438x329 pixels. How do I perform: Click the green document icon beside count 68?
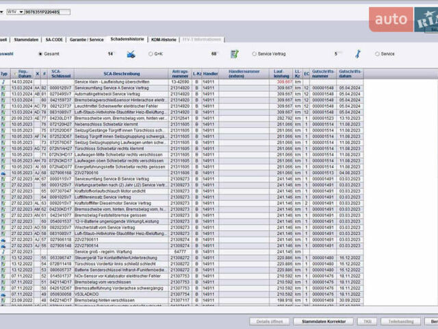234,53
